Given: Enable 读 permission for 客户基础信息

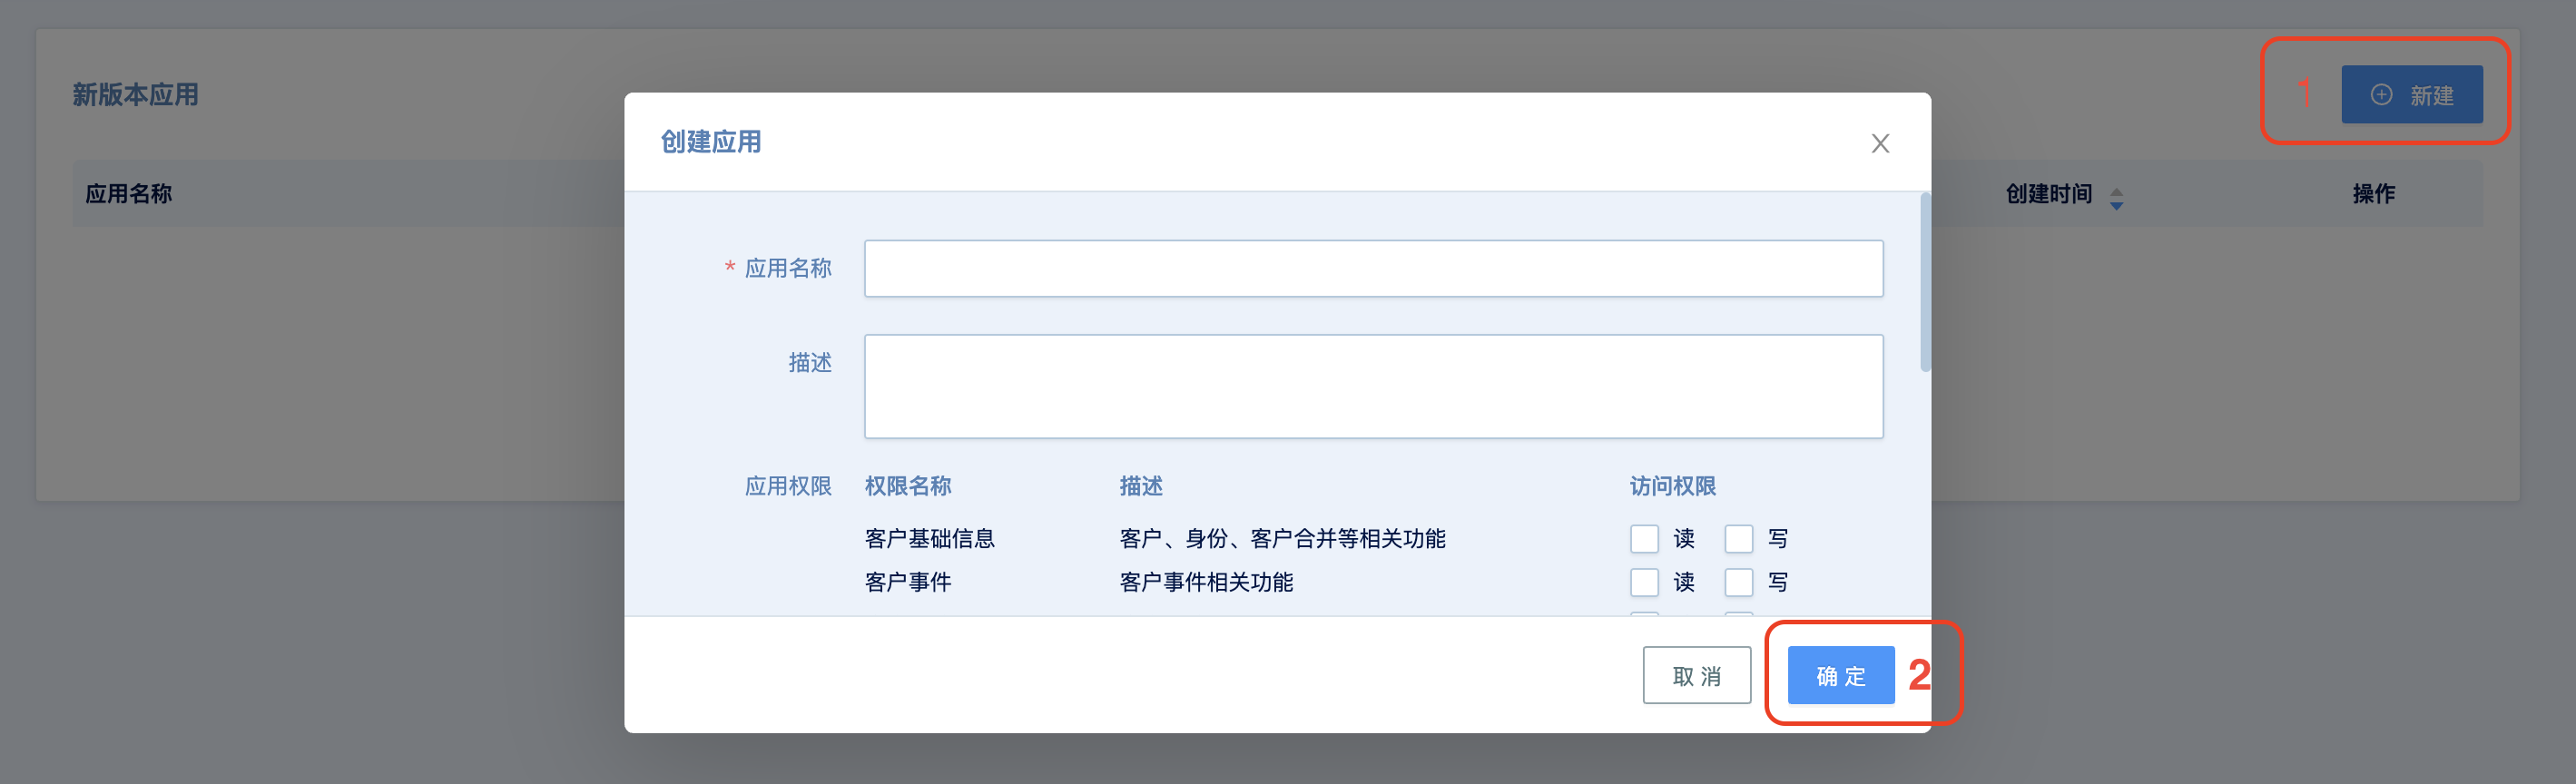Looking at the screenshot, I should click(x=1644, y=539).
